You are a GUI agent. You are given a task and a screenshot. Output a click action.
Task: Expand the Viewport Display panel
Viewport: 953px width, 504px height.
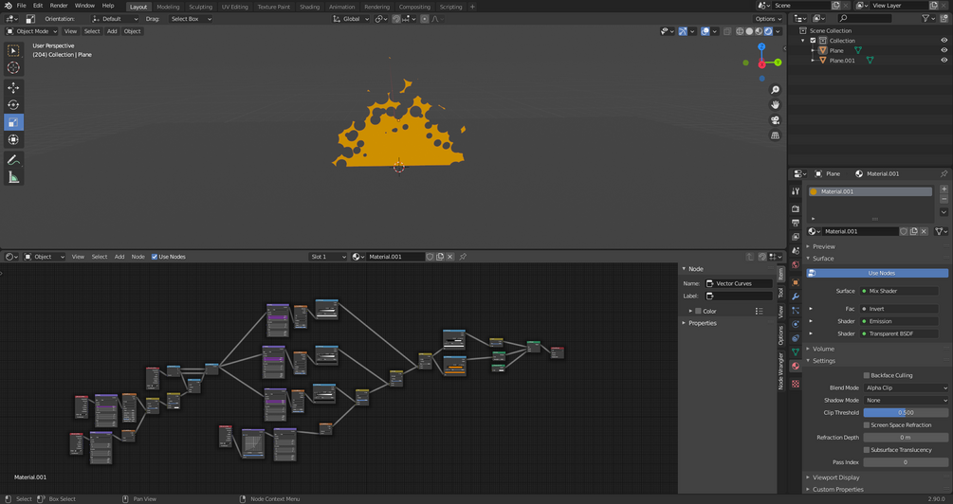coord(834,477)
